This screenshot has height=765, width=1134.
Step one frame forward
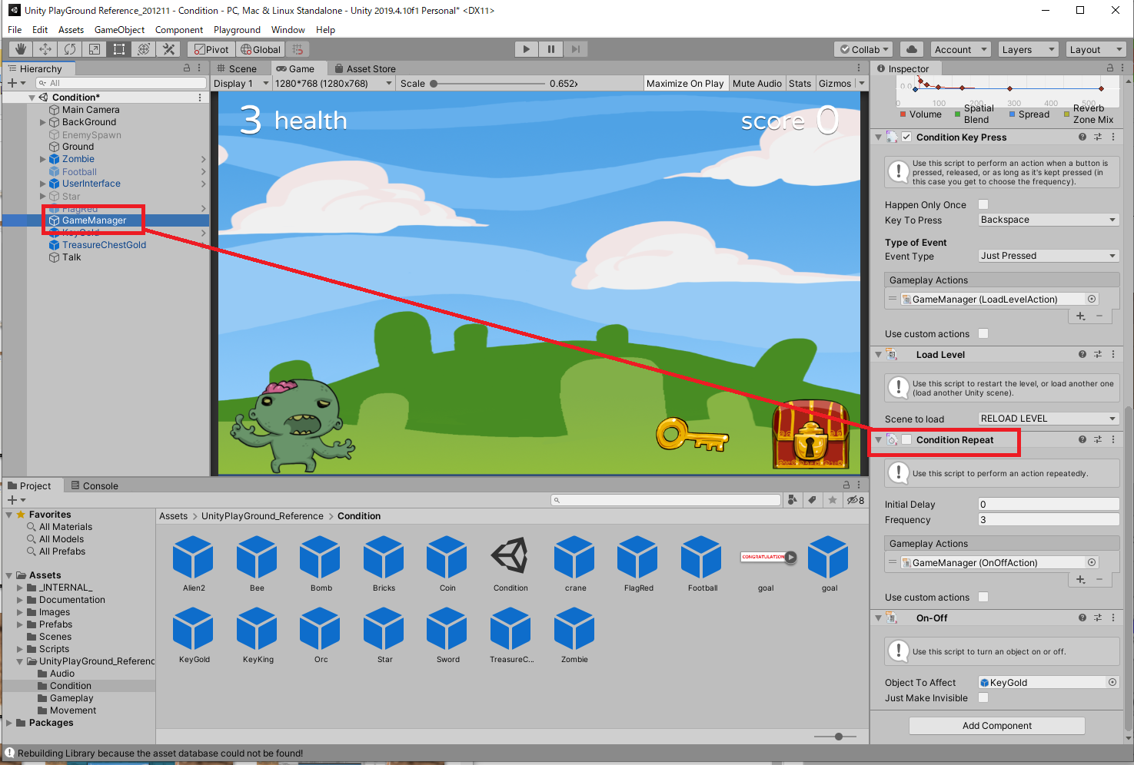575,49
